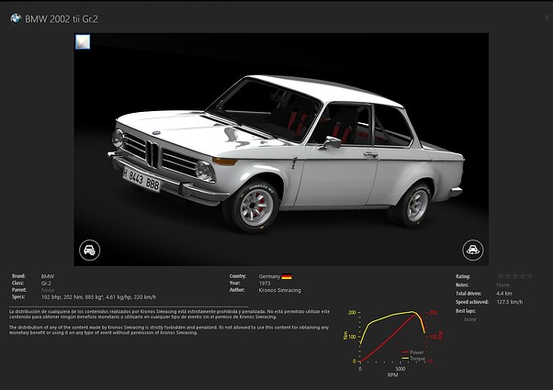Set rating using the star row
The height and width of the screenshot is (390, 553).
[515, 276]
